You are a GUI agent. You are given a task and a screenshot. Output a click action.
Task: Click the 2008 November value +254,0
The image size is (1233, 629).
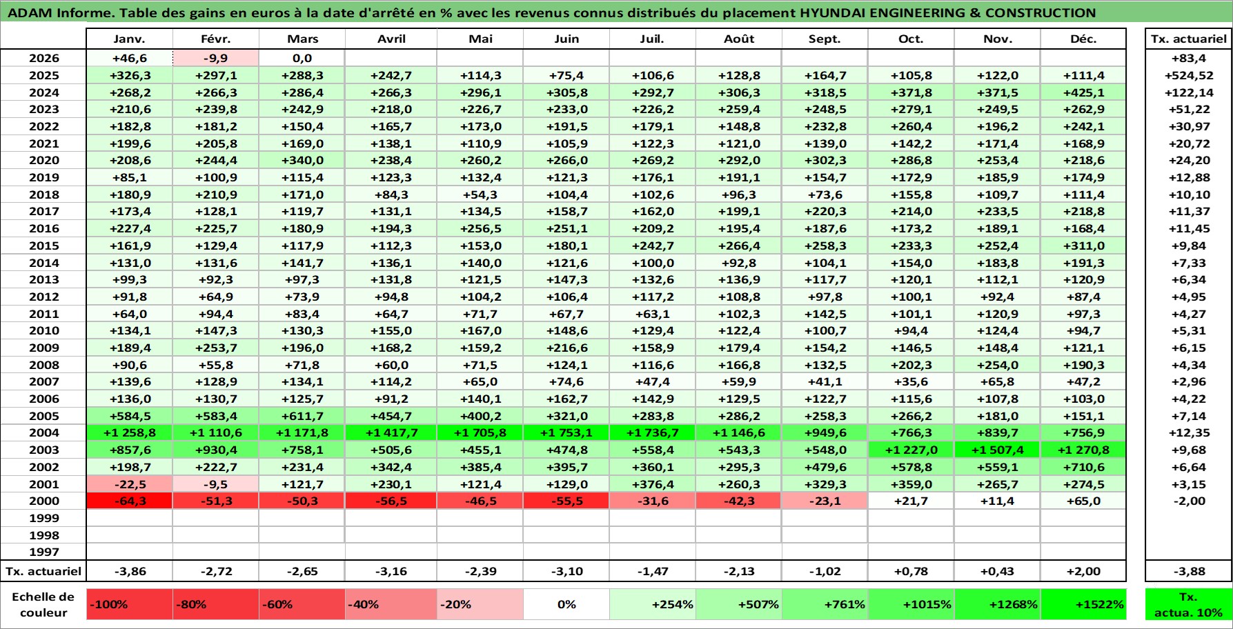tap(998, 366)
